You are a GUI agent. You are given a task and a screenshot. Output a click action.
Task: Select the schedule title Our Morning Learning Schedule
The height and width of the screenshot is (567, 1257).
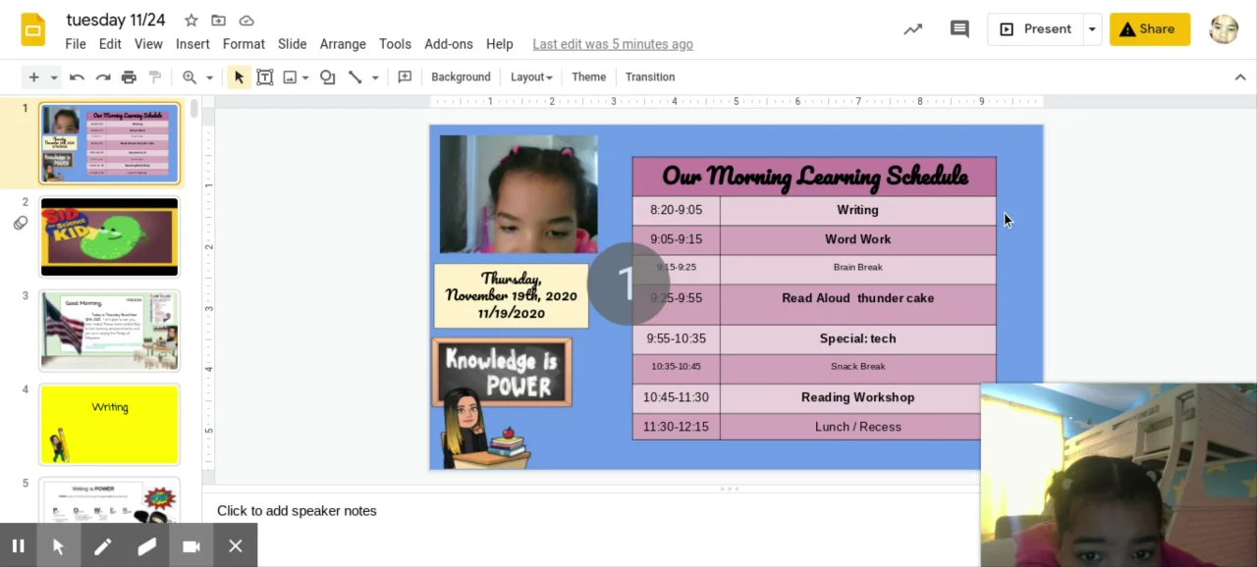pyautogui.click(x=814, y=177)
